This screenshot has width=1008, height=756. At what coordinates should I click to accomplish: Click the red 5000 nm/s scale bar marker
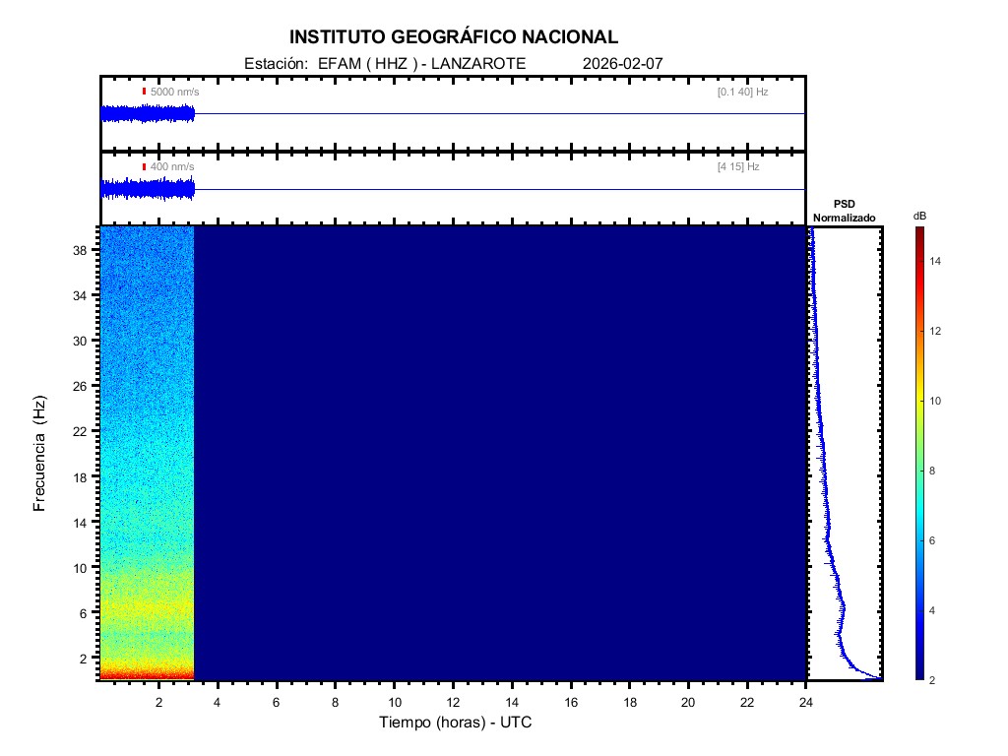pyautogui.click(x=144, y=92)
